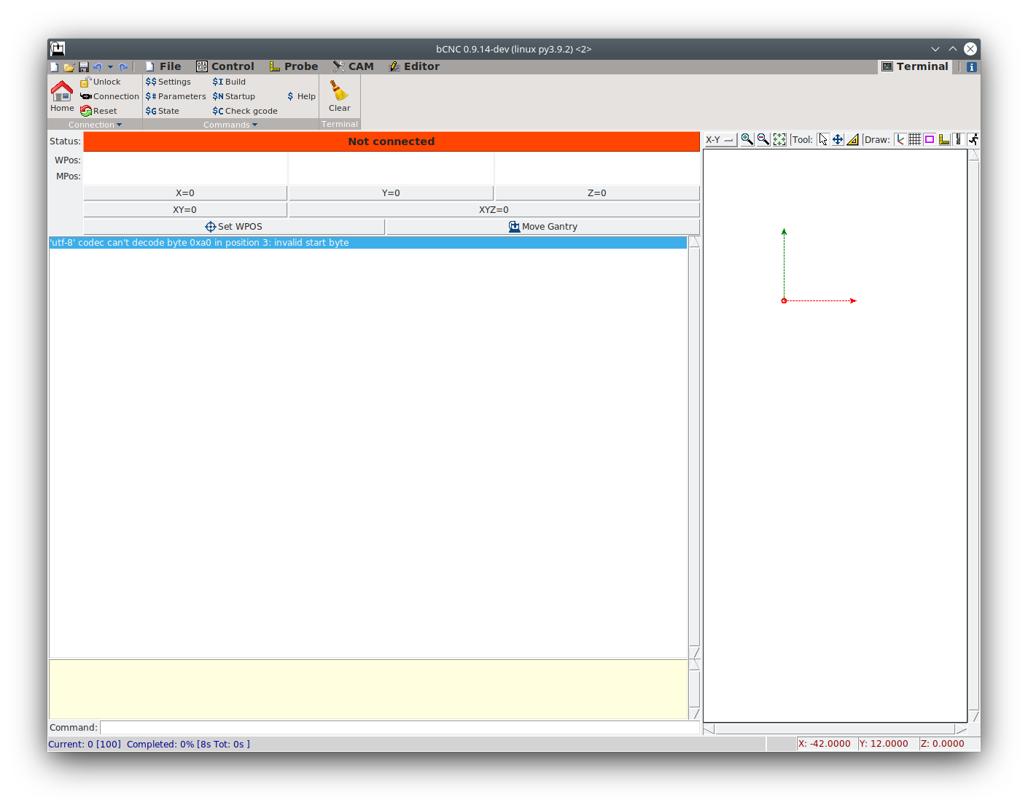Viewport: 1028px width, 808px height.
Task: Select the arrow pointer tool
Action: [823, 139]
